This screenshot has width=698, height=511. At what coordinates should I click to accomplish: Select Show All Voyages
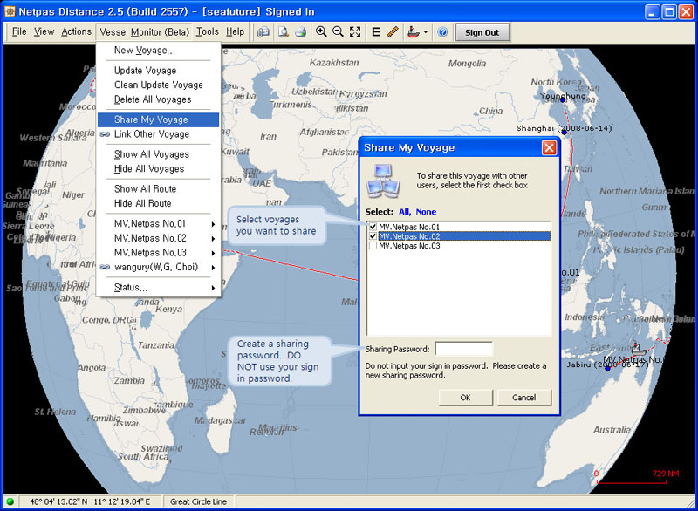[158, 154]
